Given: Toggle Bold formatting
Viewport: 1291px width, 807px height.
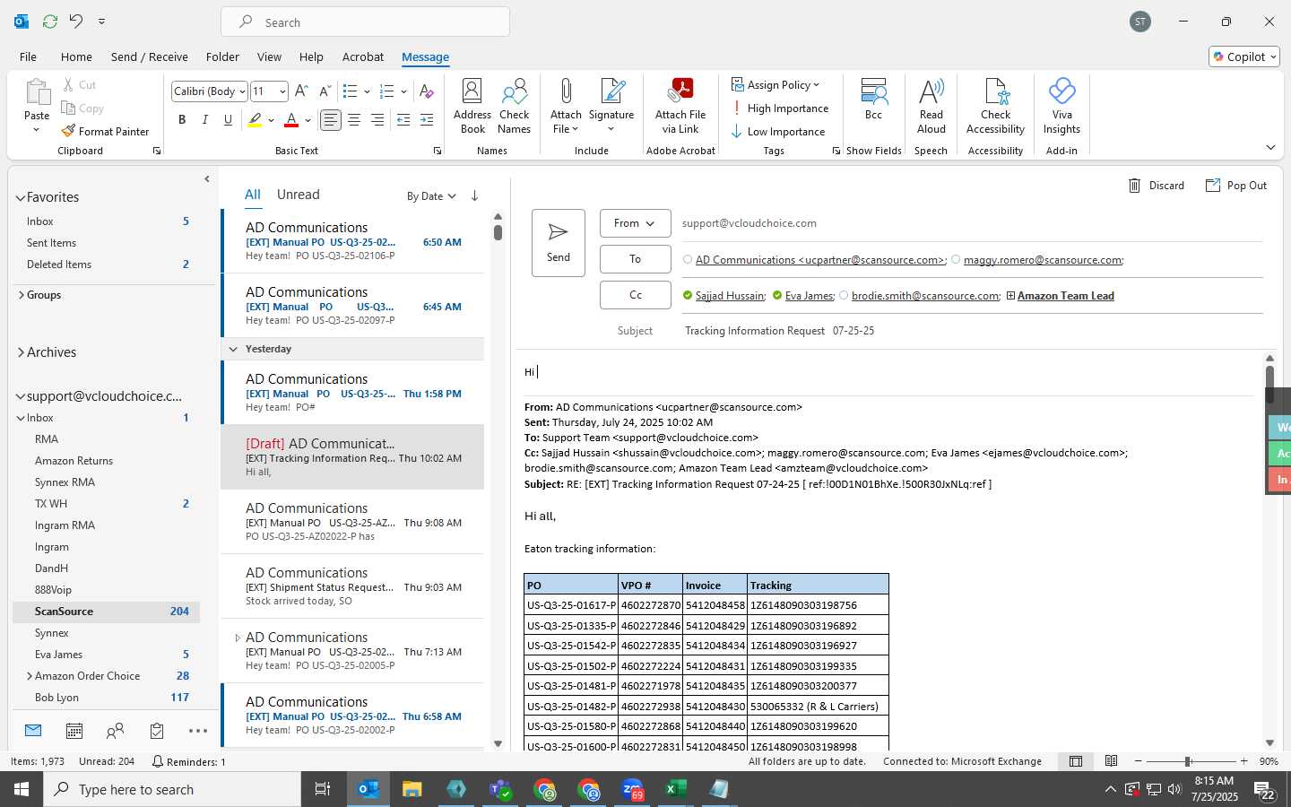Looking at the screenshot, I should (182, 119).
